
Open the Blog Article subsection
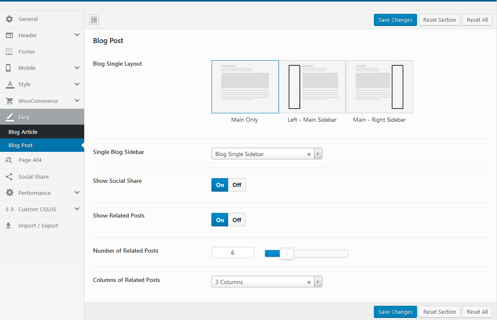[x=42, y=132]
